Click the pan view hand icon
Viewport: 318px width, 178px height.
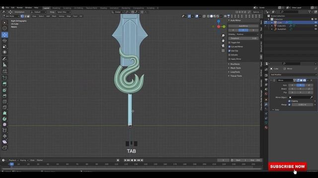pos(223,41)
